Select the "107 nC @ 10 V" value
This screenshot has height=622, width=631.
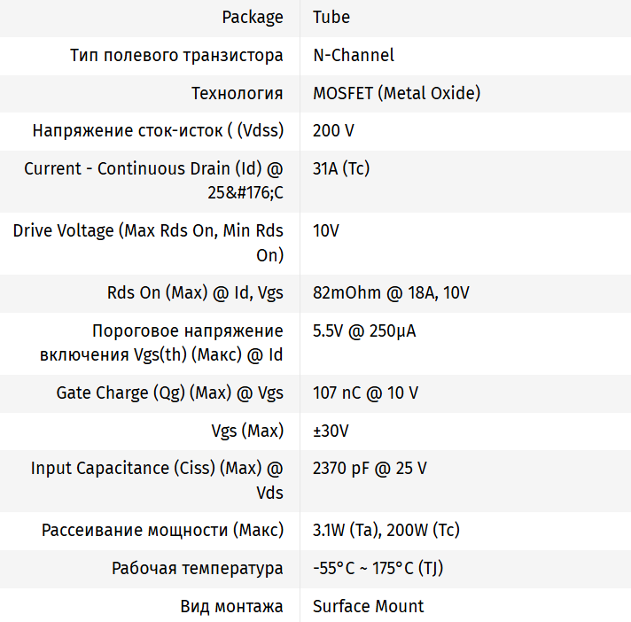coord(366,393)
